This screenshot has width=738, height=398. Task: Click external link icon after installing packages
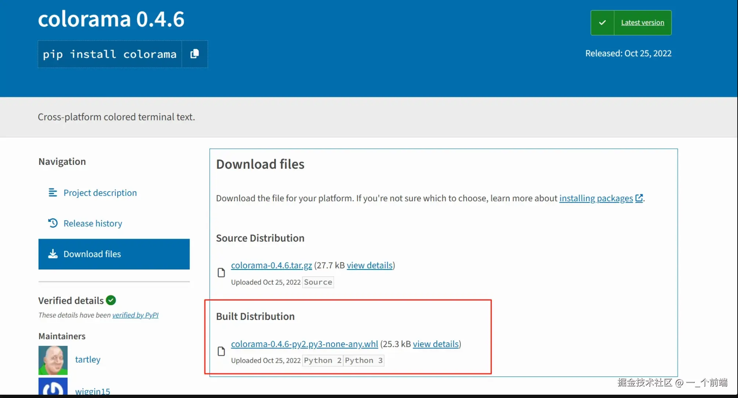[639, 198]
